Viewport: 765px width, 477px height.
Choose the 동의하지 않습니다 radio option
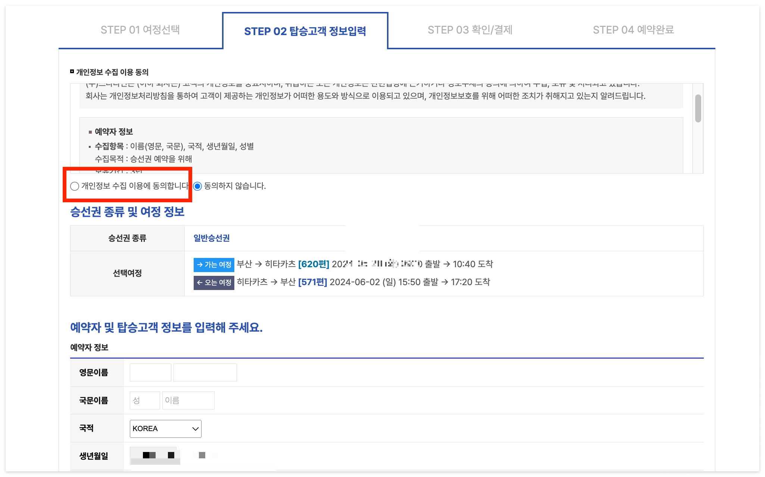[198, 186]
